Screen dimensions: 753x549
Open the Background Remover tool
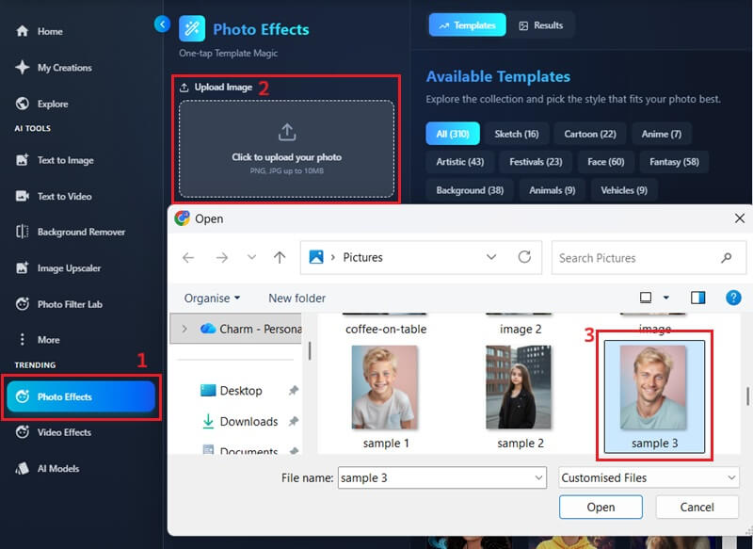point(81,232)
